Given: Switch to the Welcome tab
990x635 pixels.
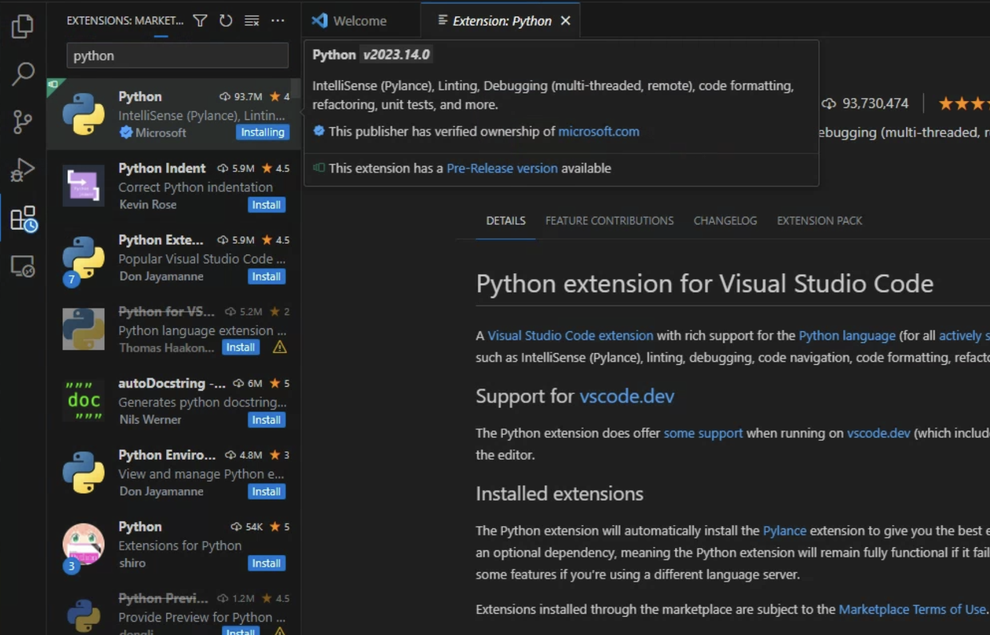Looking at the screenshot, I should tap(361, 21).
